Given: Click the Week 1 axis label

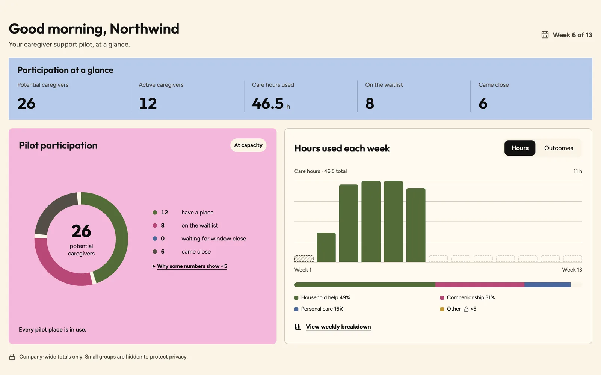Looking at the screenshot, I should pos(303,270).
